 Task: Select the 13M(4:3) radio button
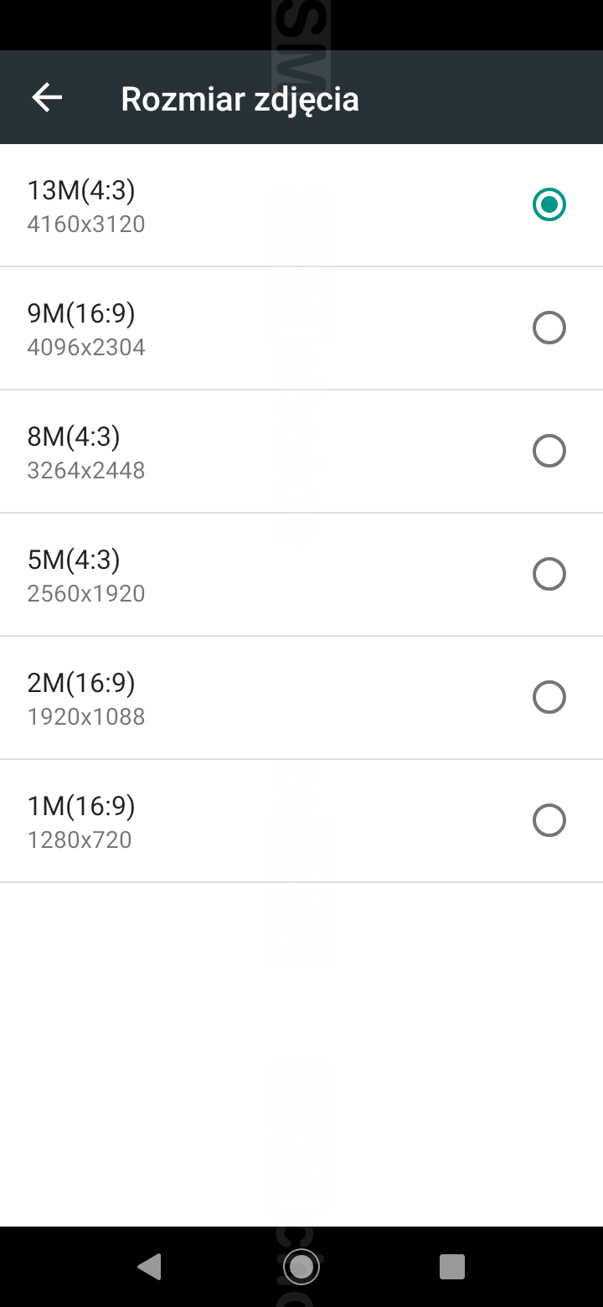pos(549,204)
